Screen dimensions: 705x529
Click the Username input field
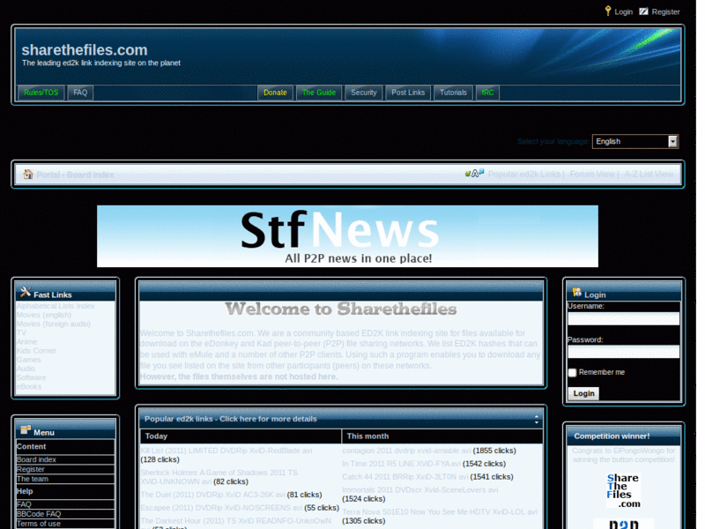[x=624, y=319]
